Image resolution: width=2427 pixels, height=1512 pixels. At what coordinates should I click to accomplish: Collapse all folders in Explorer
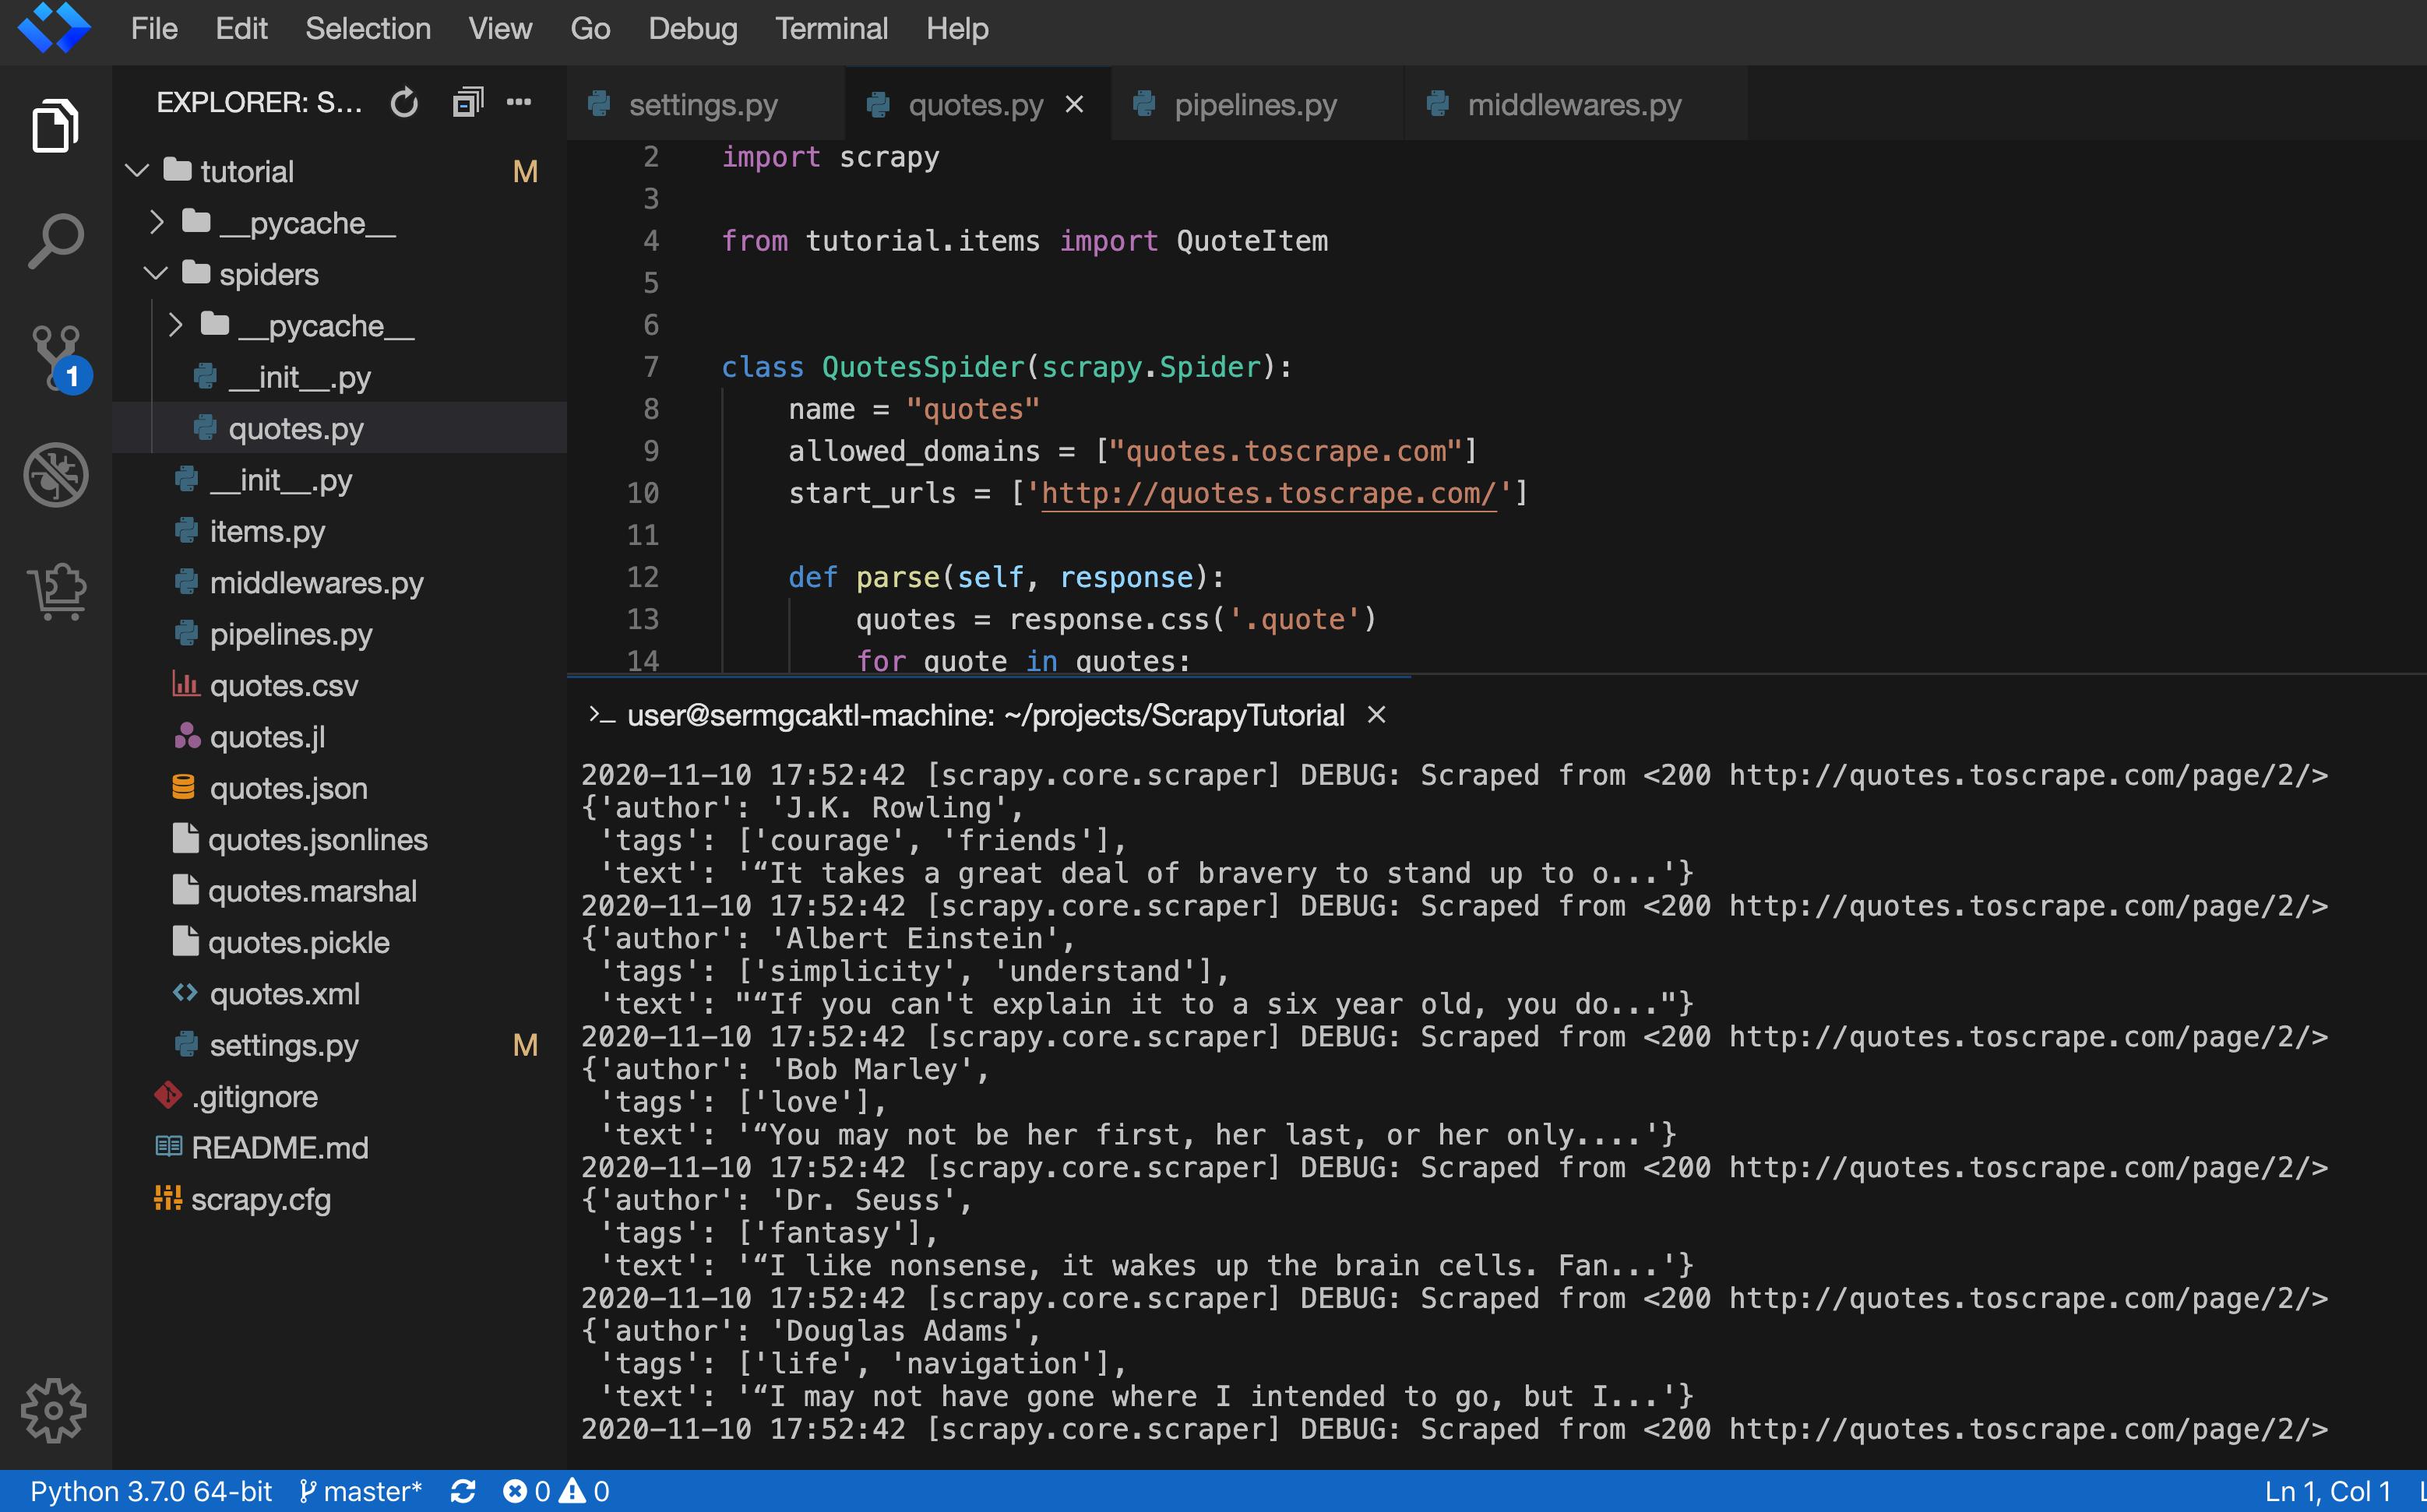[x=467, y=102]
